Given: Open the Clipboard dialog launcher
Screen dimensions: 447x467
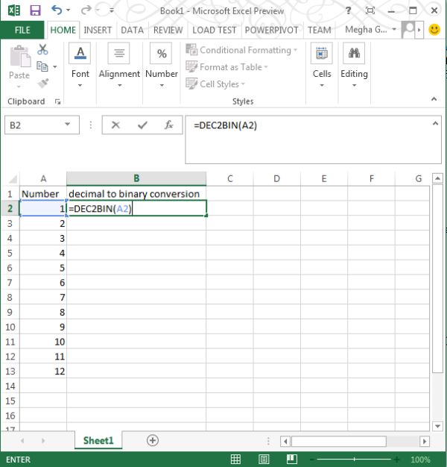Looking at the screenshot, I should point(57,102).
